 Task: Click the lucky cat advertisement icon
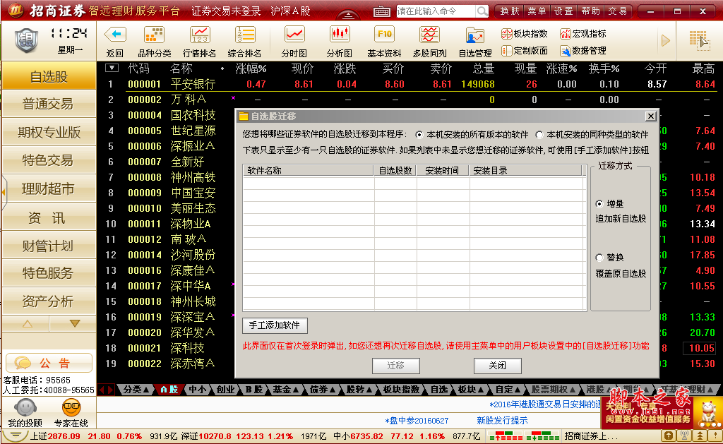pos(708,413)
